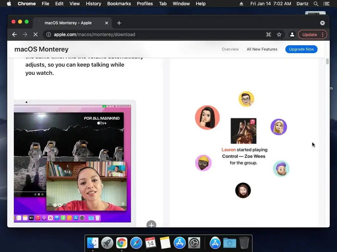
Task: Click the eject icon in menu bar
Action: point(241,4)
